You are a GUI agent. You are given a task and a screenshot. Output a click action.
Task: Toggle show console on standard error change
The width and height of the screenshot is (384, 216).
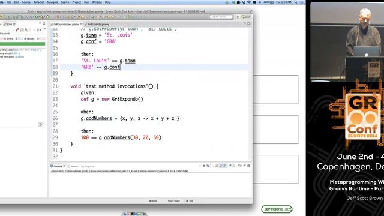click(225, 166)
